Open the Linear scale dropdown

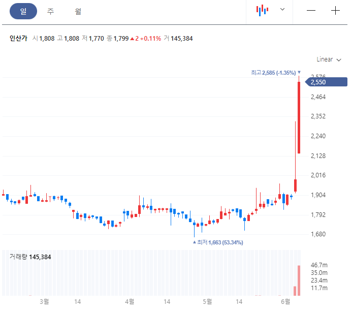[329, 59]
